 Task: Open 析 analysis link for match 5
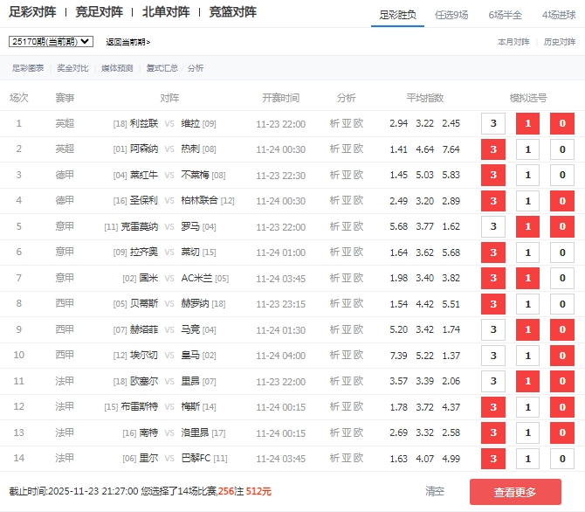[334, 227]
